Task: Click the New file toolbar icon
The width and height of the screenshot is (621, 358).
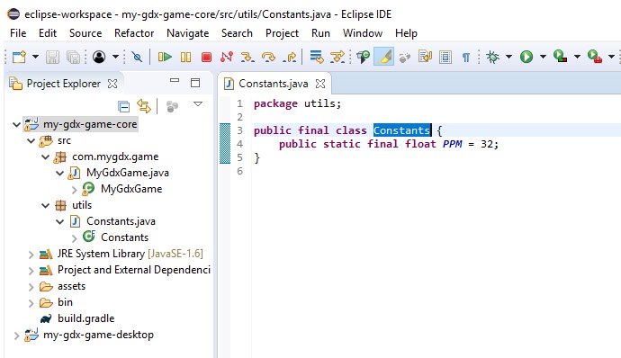Action: tap(19, 57)
